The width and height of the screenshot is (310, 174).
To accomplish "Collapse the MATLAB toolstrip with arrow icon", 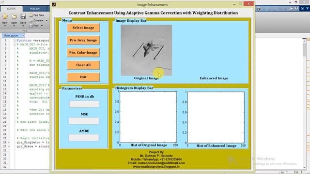I will (x=308, y=9).
